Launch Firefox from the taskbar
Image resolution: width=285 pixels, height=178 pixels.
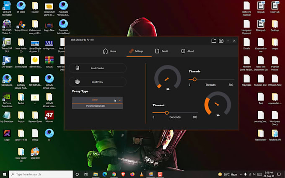click(132, 174)
